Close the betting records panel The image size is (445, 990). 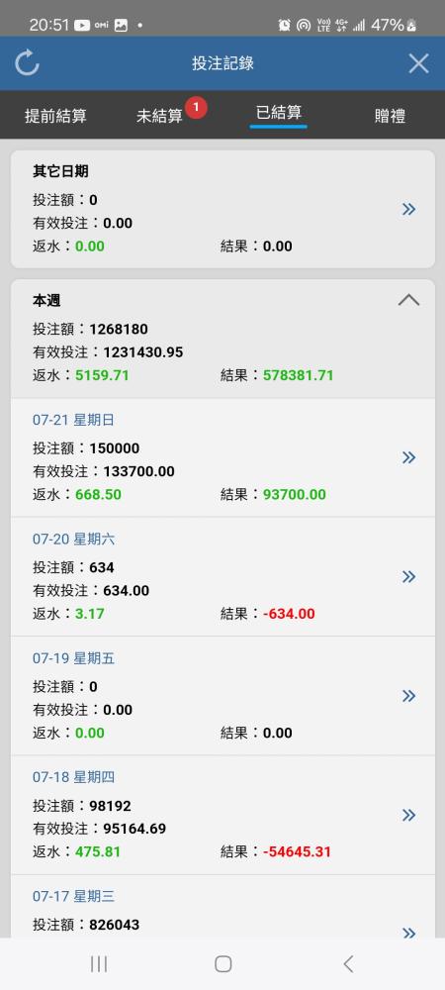418,63
